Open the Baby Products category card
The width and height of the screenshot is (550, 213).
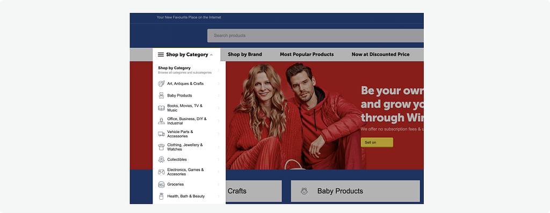pyautogui.click(x=356, y=191)
